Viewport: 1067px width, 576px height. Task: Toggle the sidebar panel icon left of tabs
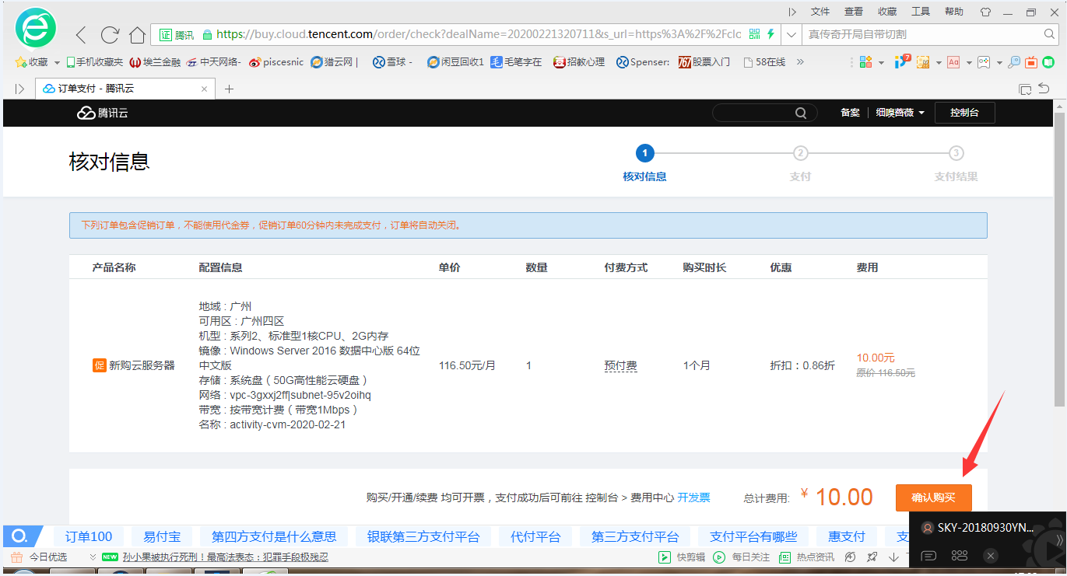20,89
